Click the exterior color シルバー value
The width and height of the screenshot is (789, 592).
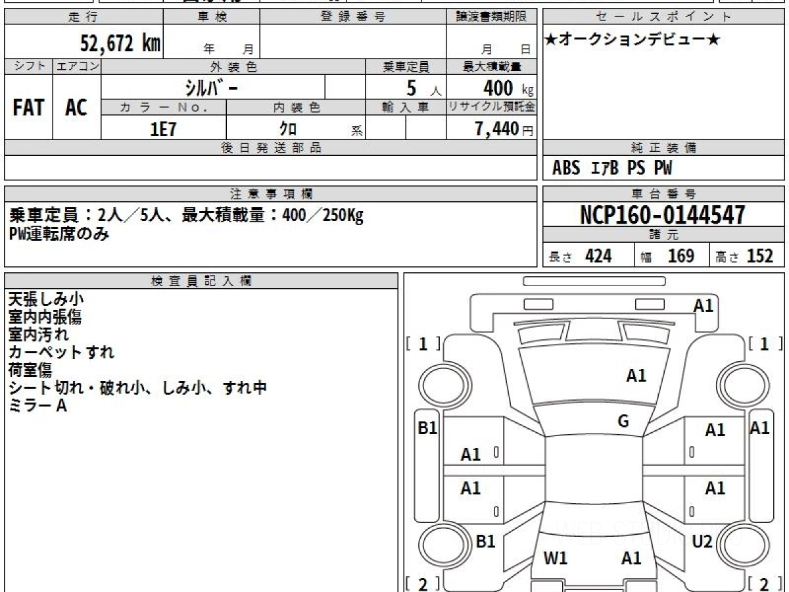[x=213, y=87]
